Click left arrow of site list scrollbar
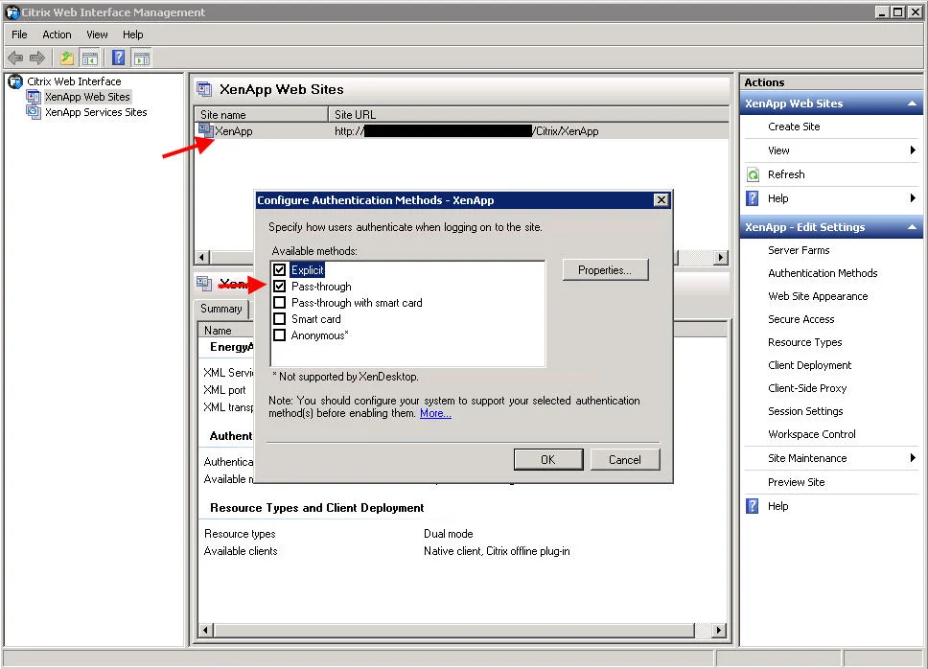Viewport: 928px width, 669px height. click(x=202, y=257)
